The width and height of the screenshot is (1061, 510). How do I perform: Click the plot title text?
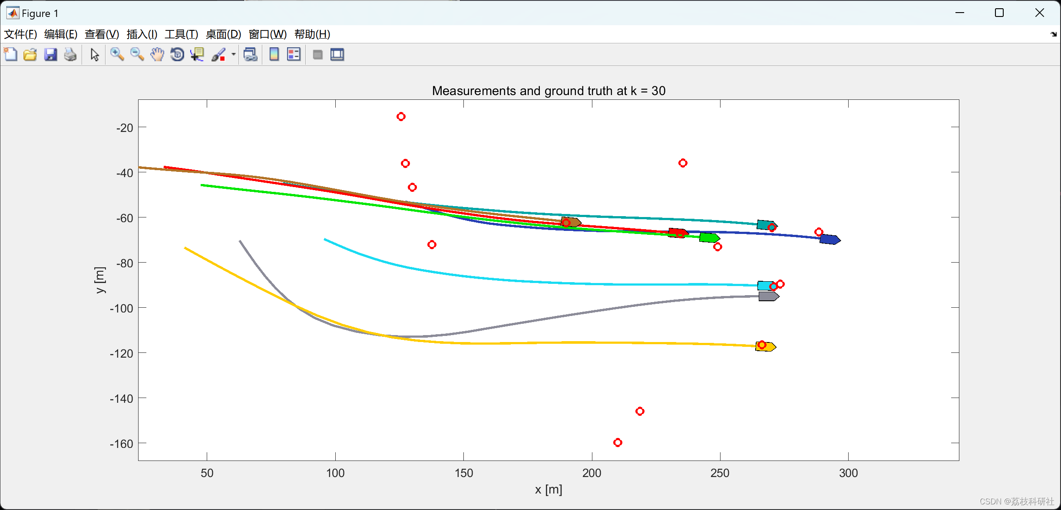point(549,91)
